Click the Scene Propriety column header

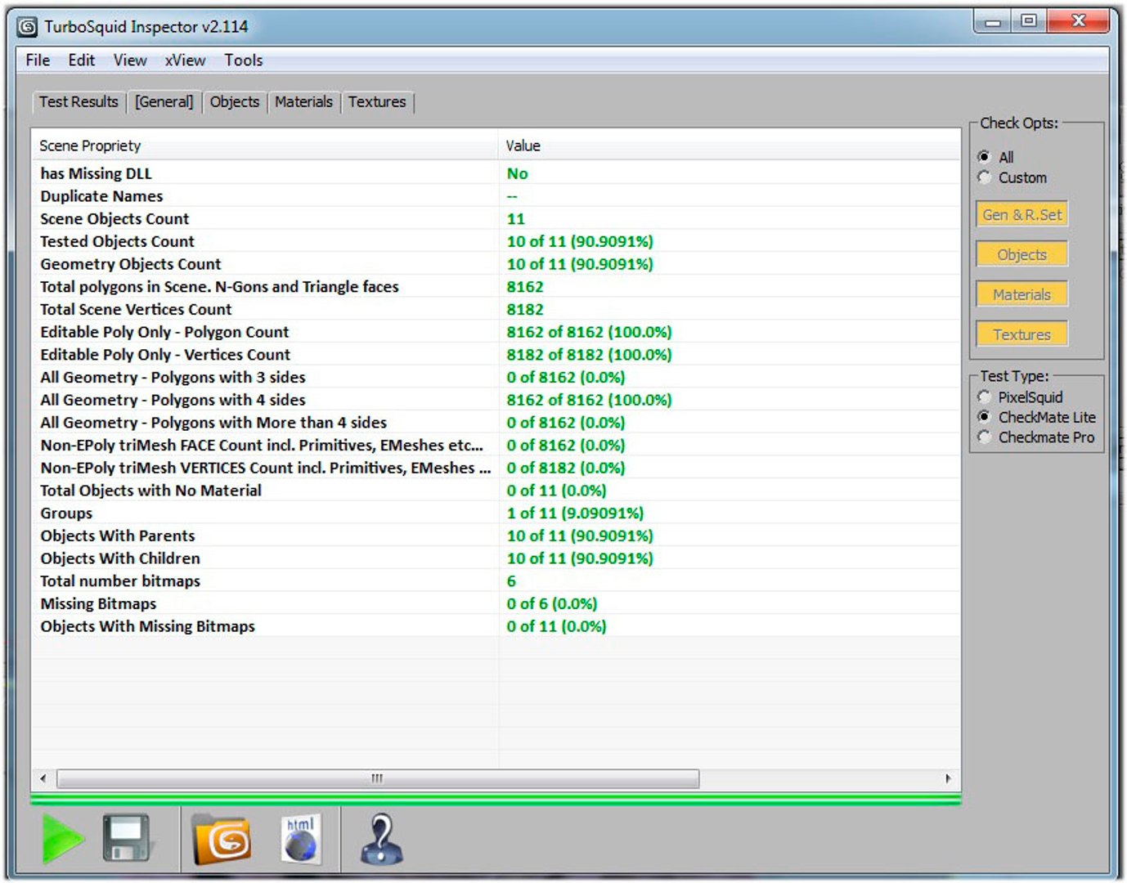tap(265, 146)
